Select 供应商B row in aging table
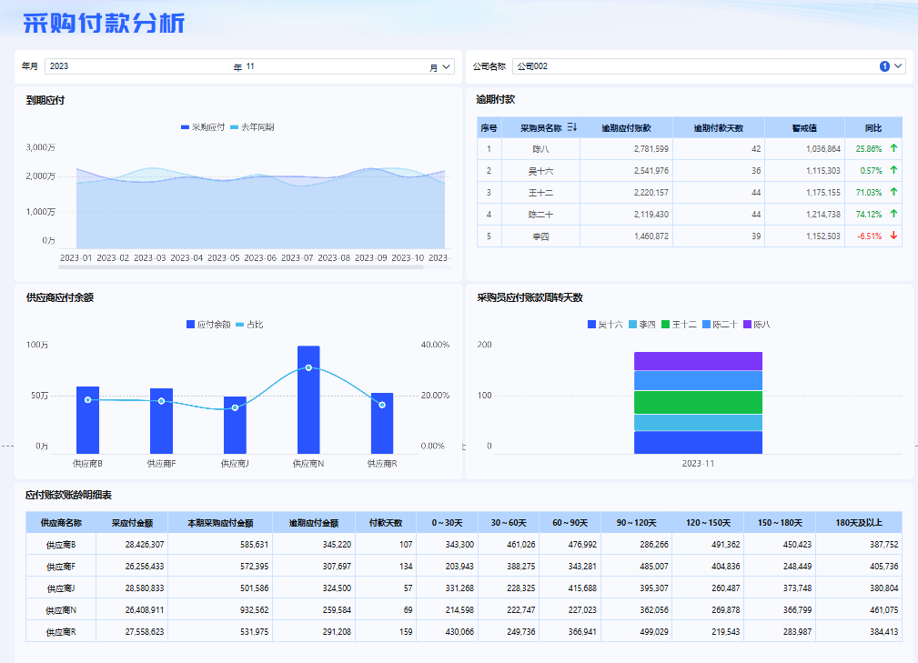Image resolution: width=918 pixels, height=663 pixels. coord(464,544)
